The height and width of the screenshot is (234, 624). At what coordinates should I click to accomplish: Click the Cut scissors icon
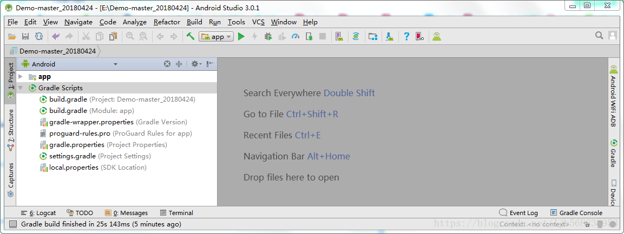pos(86,37)
